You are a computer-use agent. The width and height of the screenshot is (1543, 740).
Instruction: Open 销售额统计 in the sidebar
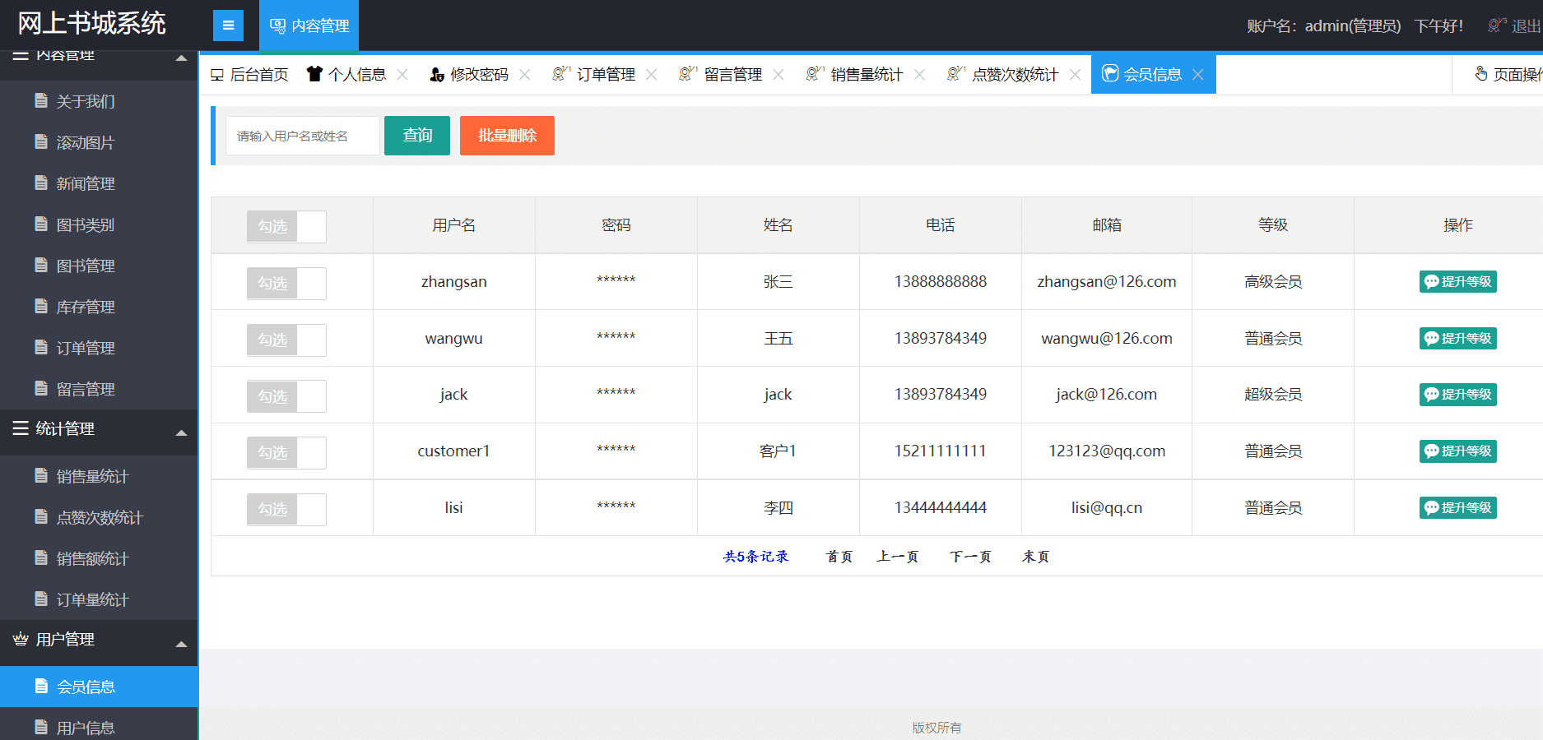click(x=99, y=558)
